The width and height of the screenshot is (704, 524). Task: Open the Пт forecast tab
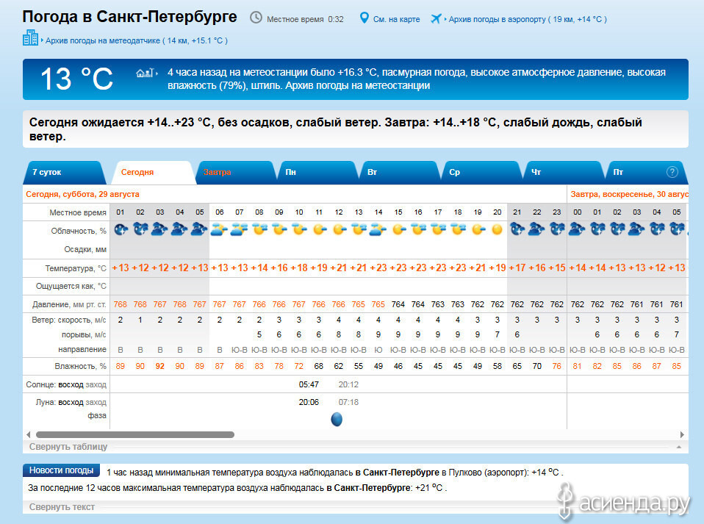tap(647, 173)
